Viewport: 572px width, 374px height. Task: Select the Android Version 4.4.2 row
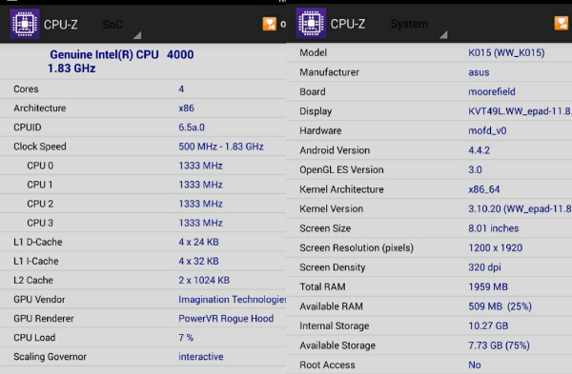pos(429,150)
